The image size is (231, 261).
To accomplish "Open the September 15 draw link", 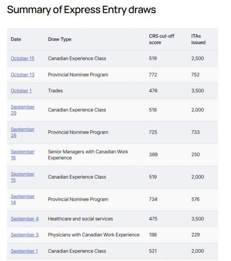I will pos(23,177).
